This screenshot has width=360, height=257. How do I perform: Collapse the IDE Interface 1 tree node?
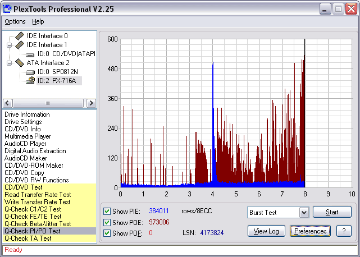coord(9,45)
